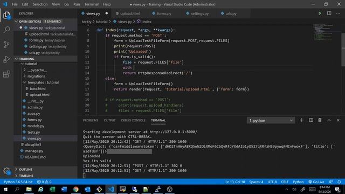345x194 pixels.
Task: Start Go Live server
Action: 316,182
